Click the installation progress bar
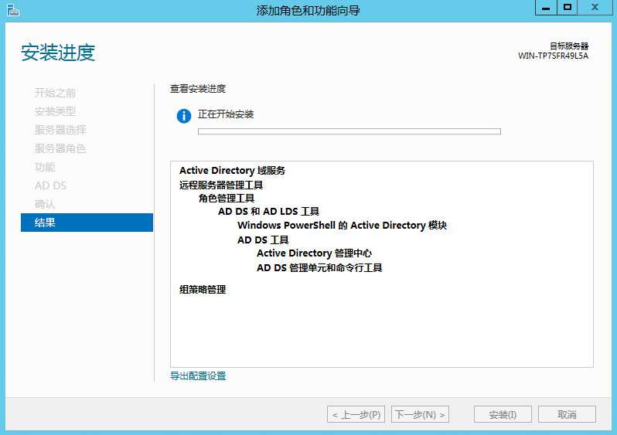 pyautogui.click(x=349, y=131)
